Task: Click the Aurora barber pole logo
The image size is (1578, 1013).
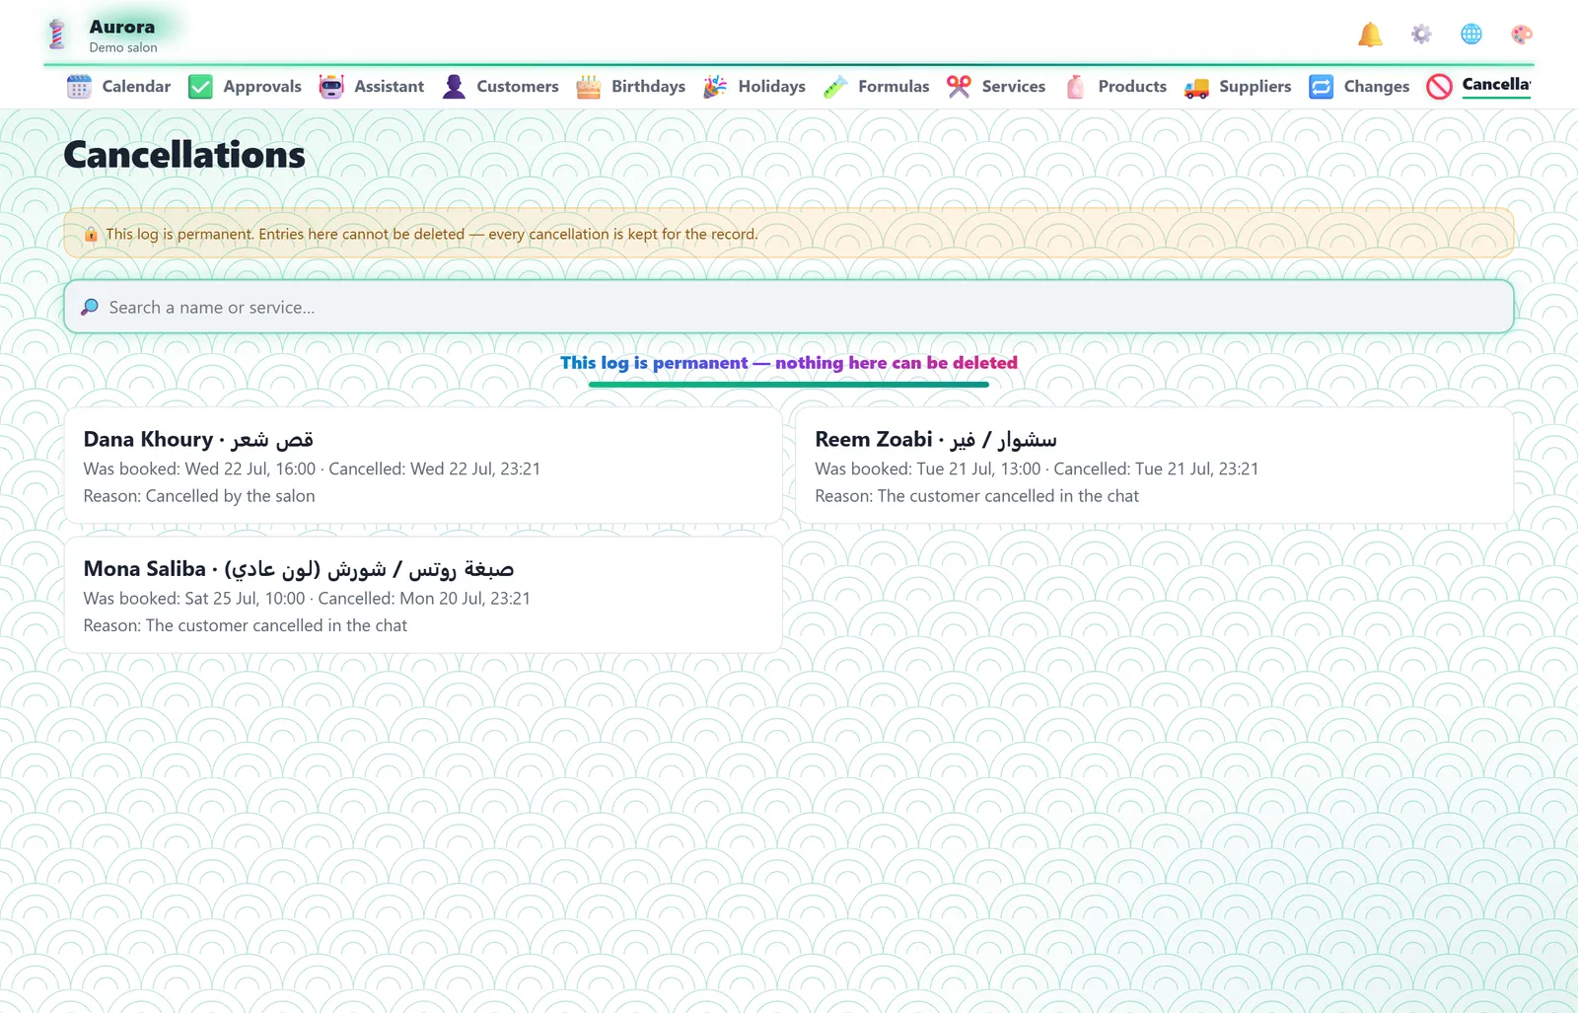Action: click(57, 35)
